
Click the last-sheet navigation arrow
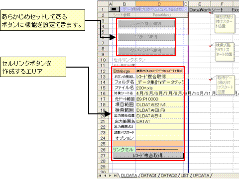(115, 176)
